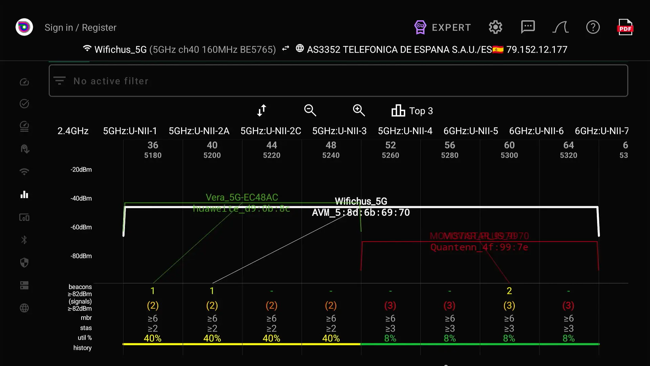Switch to 5GHz:U-NII-2A tab
The height and width of the screenshot is (366, 650).
199,131
